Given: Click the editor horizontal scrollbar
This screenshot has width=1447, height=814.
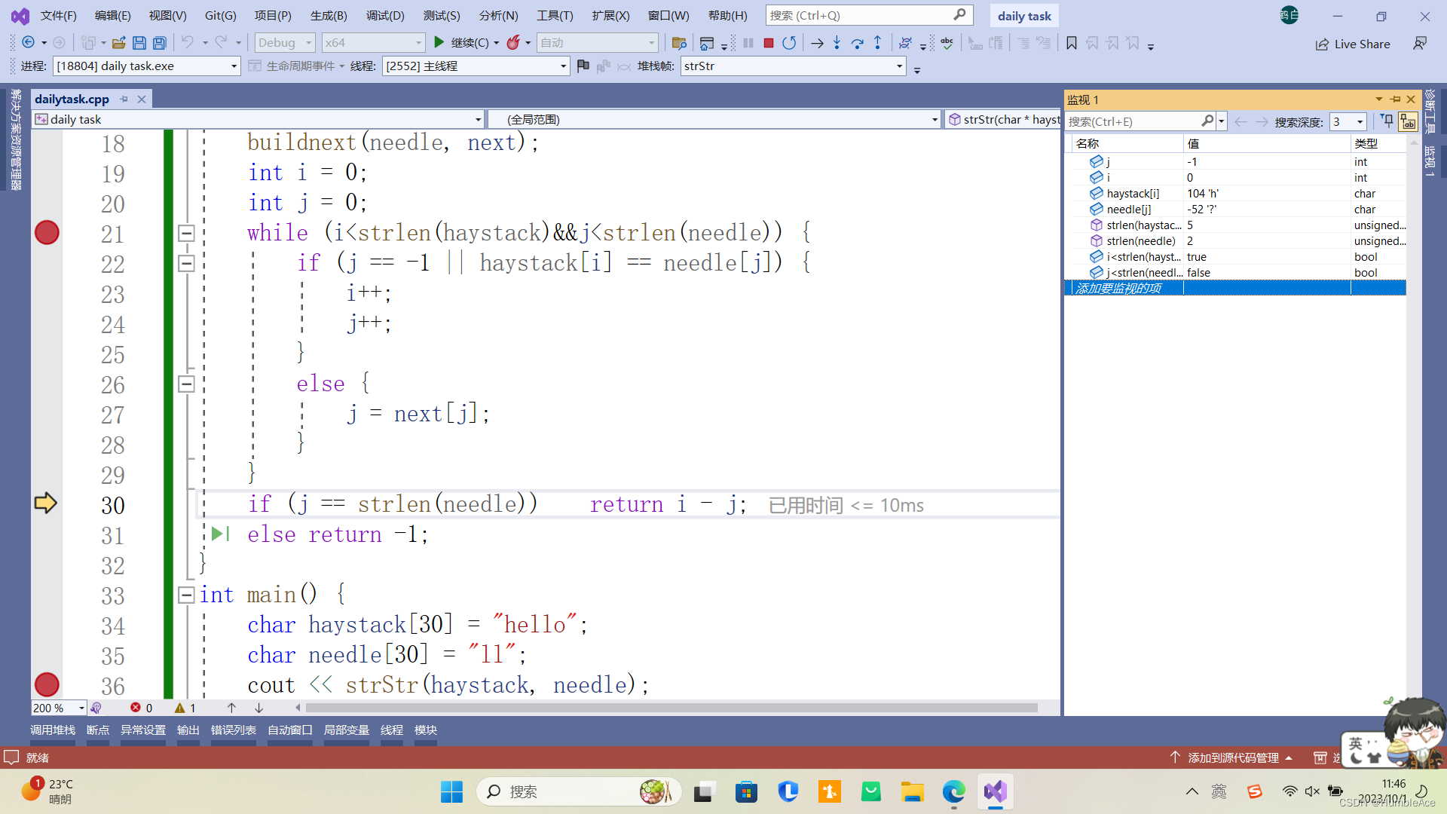Looking at the screenshot, I should pos(671,708).
